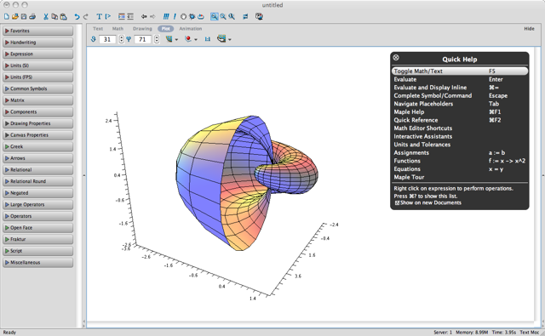Image resolution: width=545 pixels, height=336 pixels.
Task: Click the plot scaling constrained icon
Action: tap(208, 39)
